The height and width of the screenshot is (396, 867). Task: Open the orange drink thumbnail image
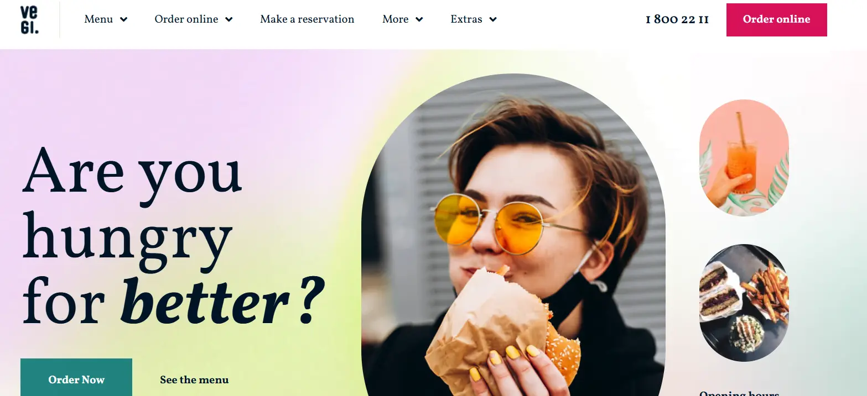pos(744,157)
